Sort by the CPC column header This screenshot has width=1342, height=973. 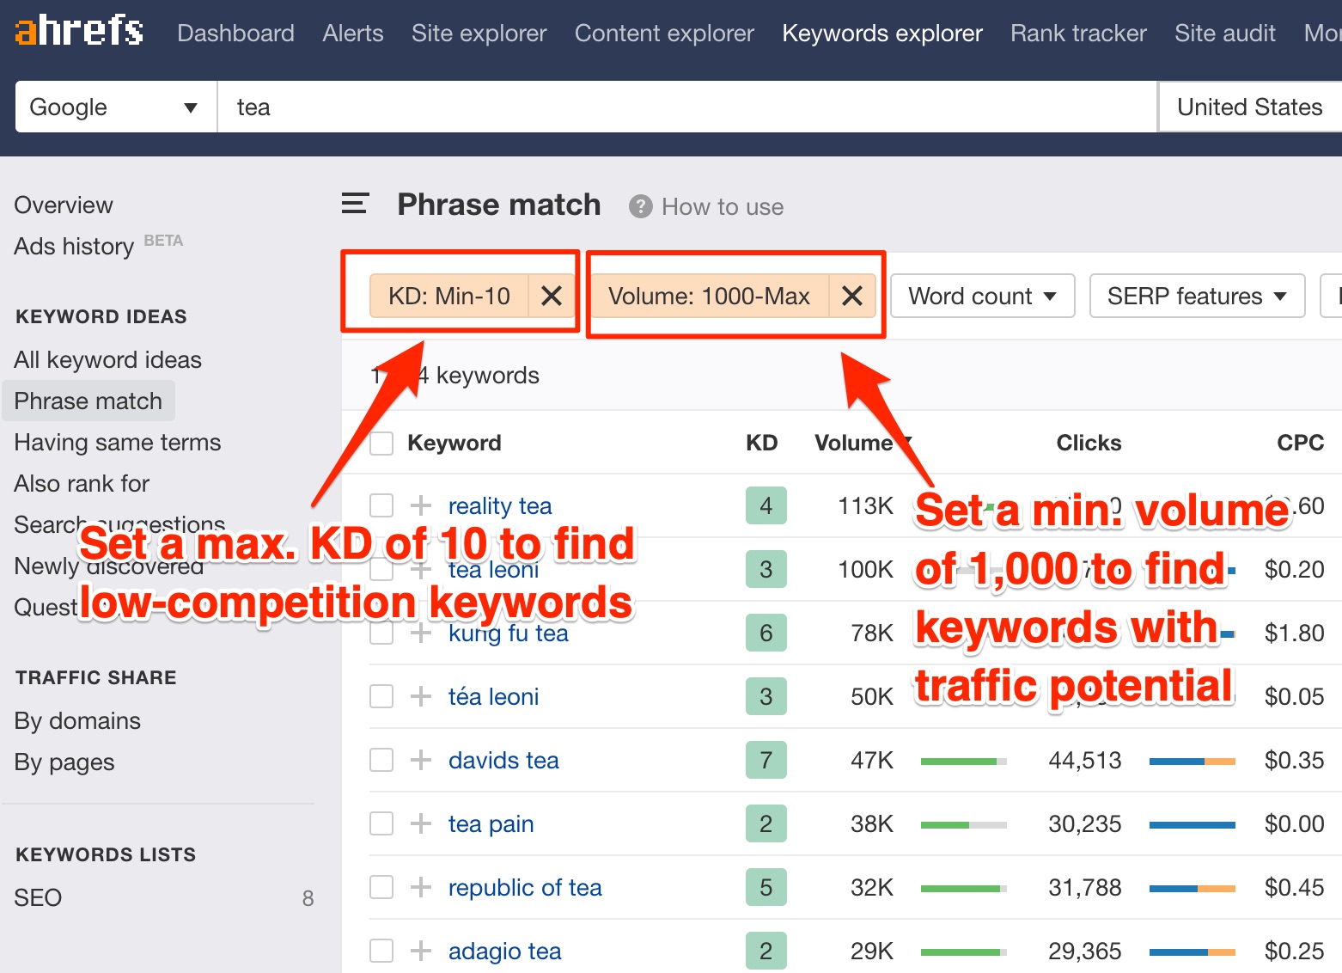(1300, 443)
